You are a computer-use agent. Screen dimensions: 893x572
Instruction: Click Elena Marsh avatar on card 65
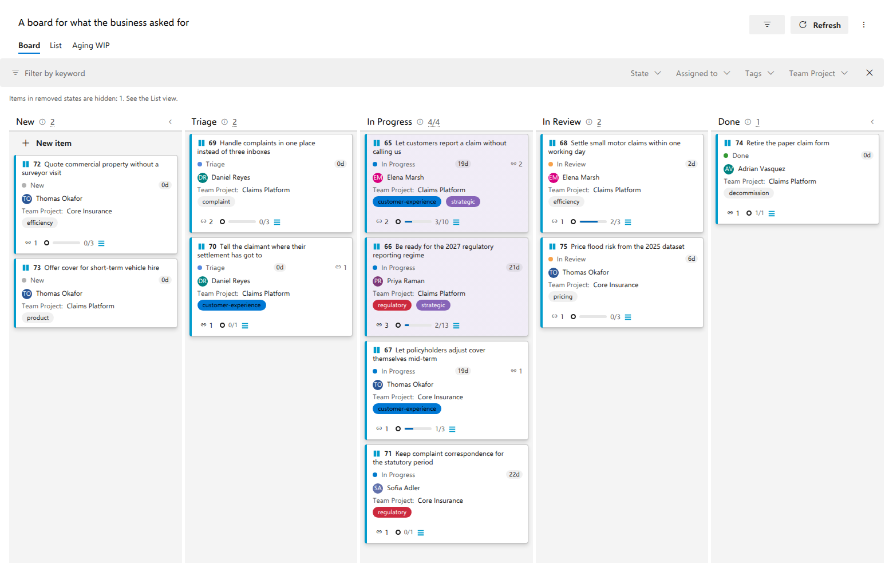tap(378, 177)
